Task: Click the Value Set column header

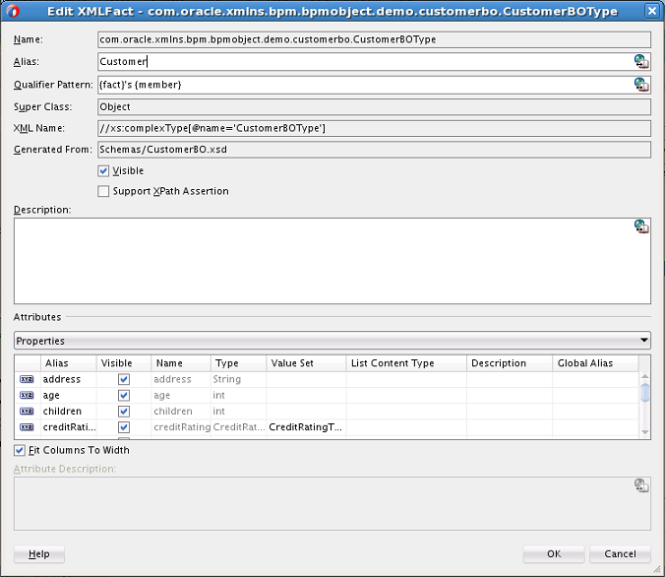Action: 306,363
